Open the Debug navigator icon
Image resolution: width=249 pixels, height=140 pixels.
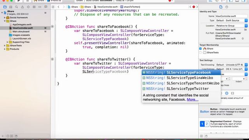coord(34,7)
